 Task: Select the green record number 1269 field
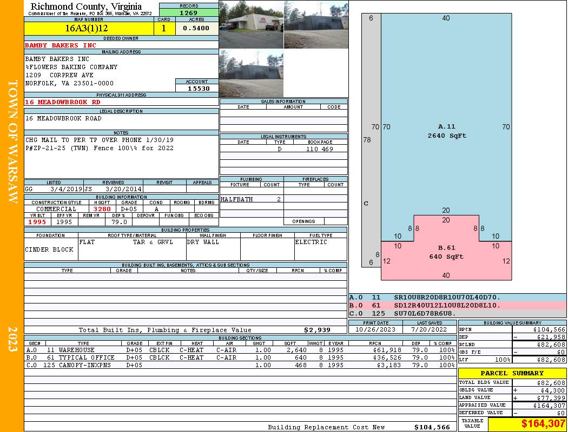(188, 13)
